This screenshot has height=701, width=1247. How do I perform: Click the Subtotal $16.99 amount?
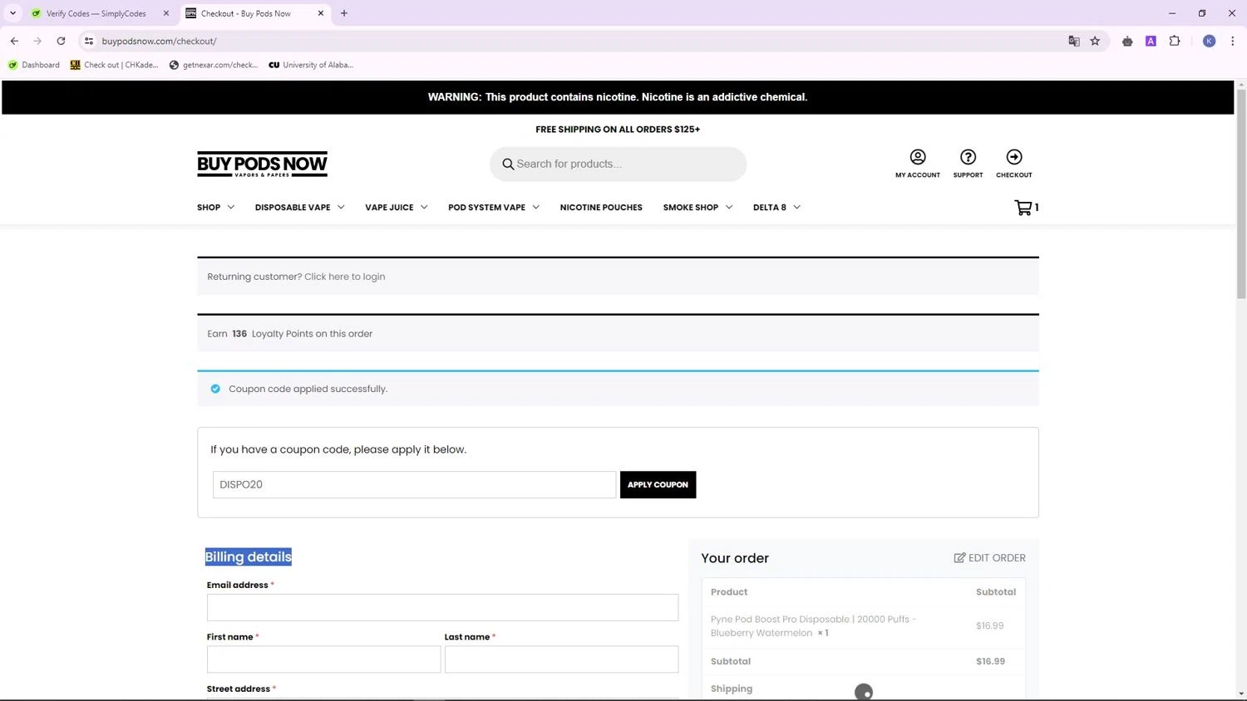(990, 662)
